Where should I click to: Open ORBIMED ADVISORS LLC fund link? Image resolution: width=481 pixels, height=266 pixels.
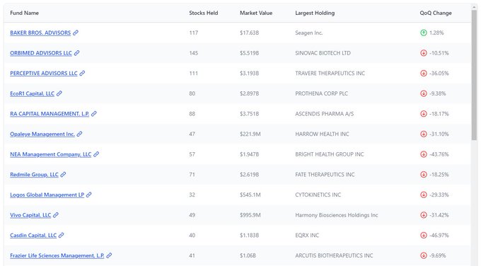(41, 53)
